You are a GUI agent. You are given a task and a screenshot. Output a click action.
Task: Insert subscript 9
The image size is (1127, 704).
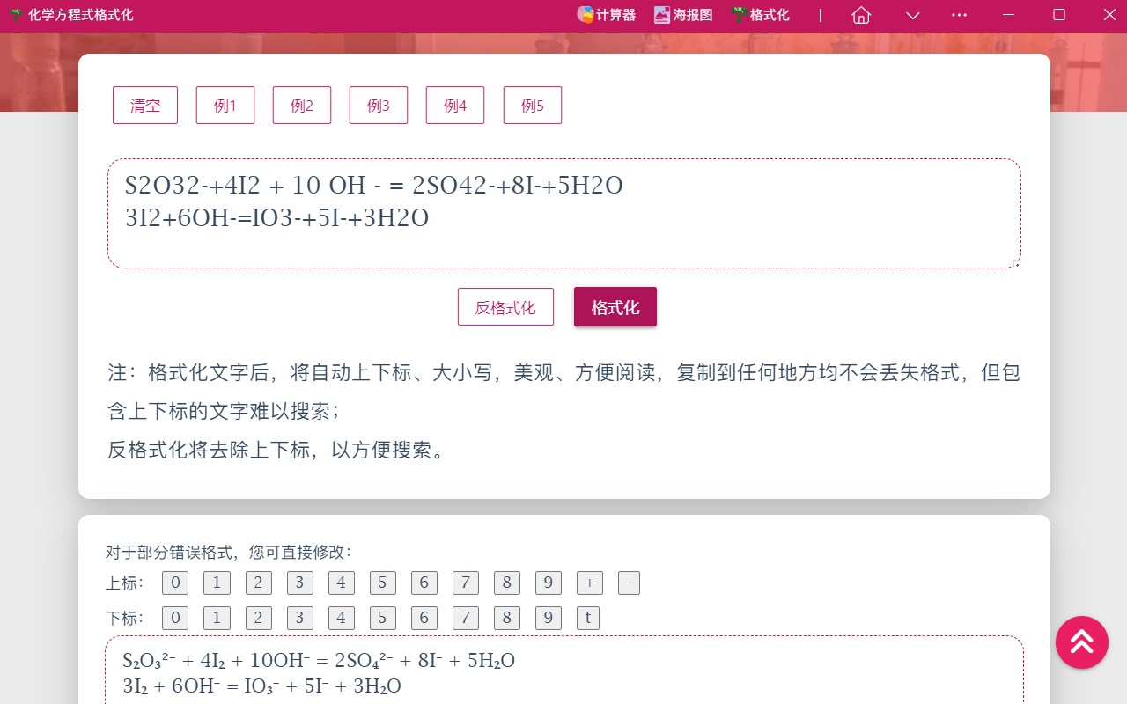(548, 618)
